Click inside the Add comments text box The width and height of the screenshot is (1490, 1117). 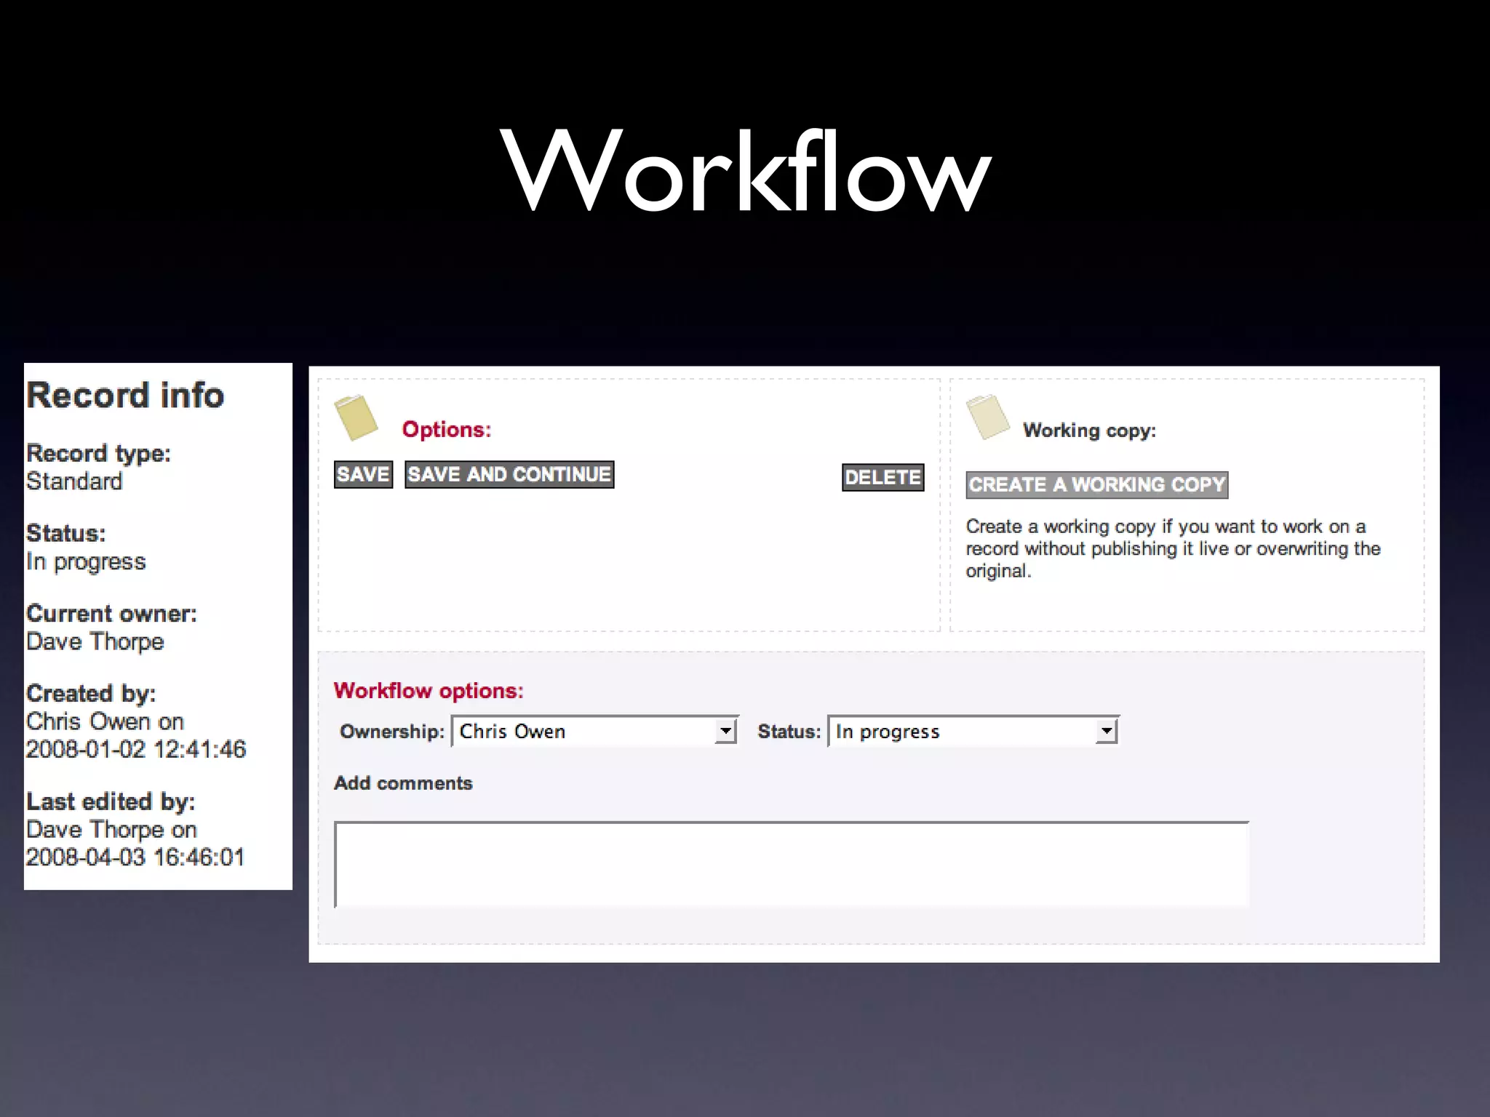click(791, 865)
